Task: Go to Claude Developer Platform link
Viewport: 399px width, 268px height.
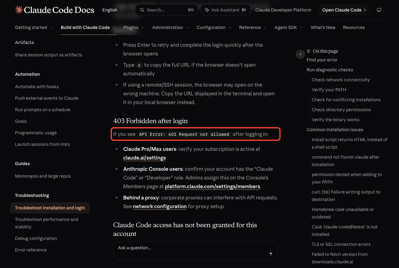Action: click(283, 10)
